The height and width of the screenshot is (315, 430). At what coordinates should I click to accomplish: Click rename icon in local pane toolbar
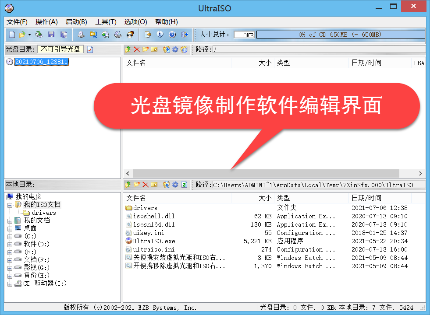(154, 185)
